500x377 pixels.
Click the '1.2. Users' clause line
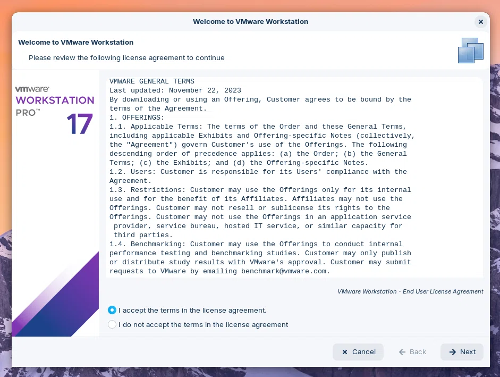pos(258,172)
